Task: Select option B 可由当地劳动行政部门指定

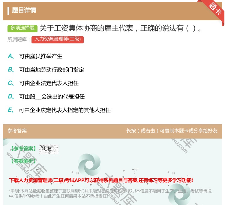Action: [52, 70]
